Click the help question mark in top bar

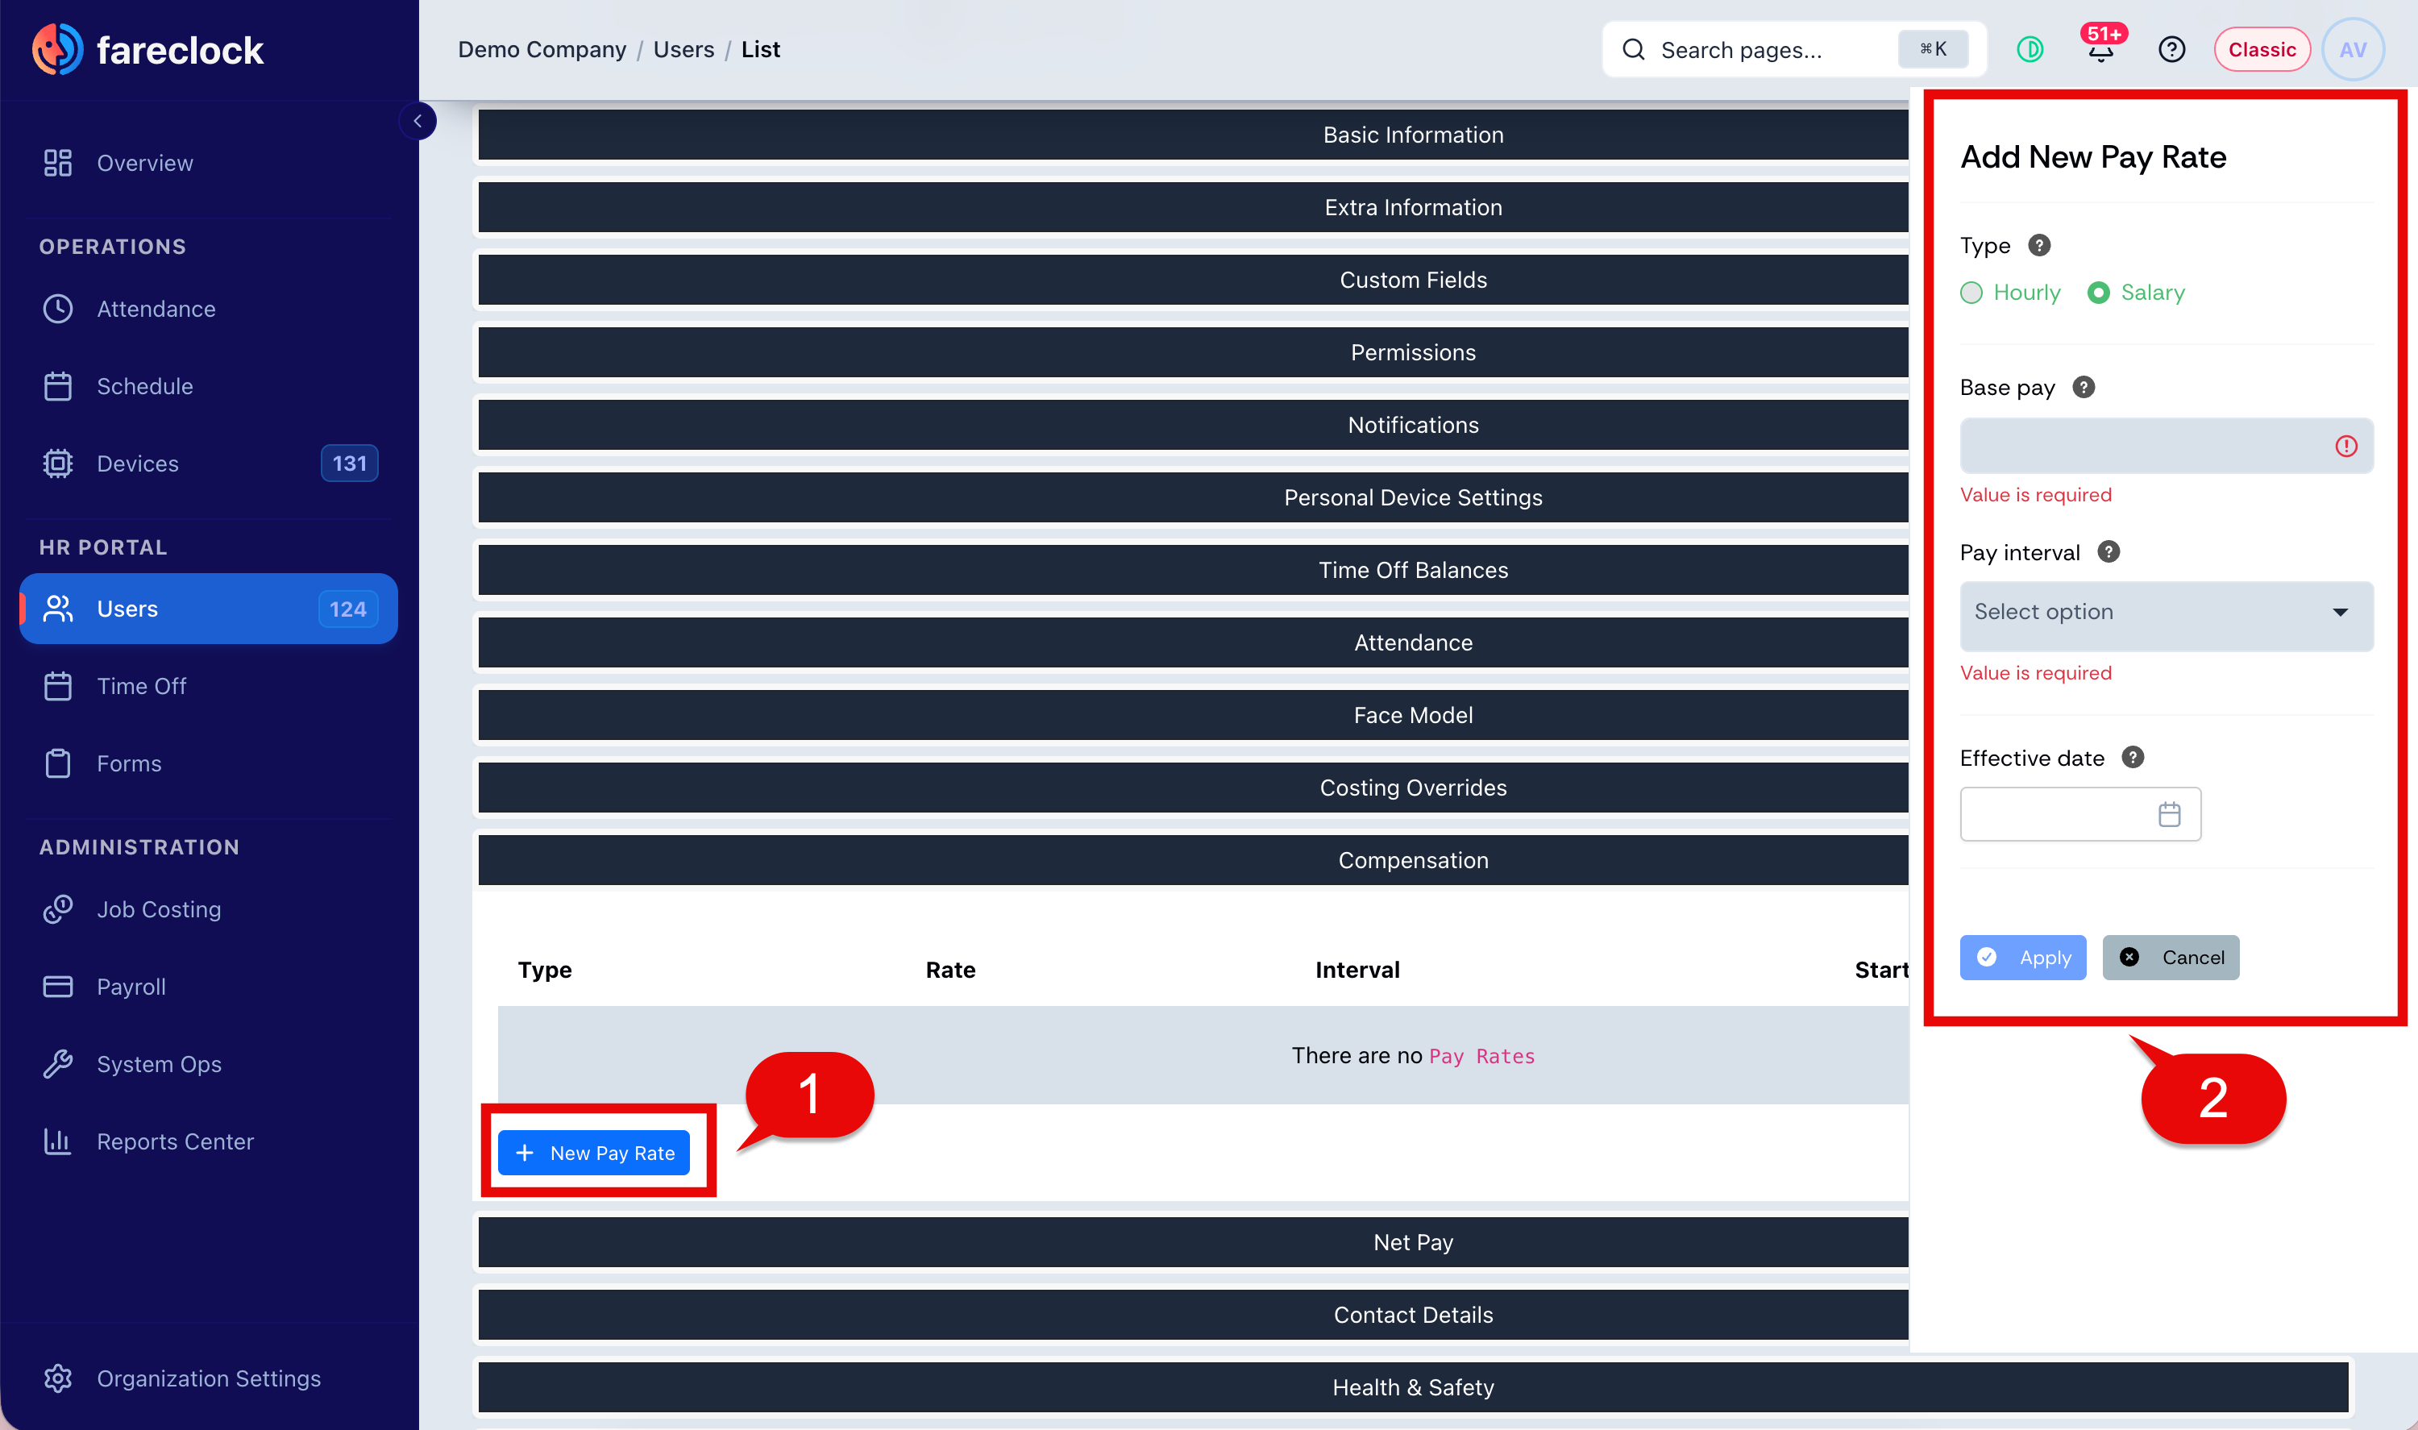click(x=2171, y=49)
